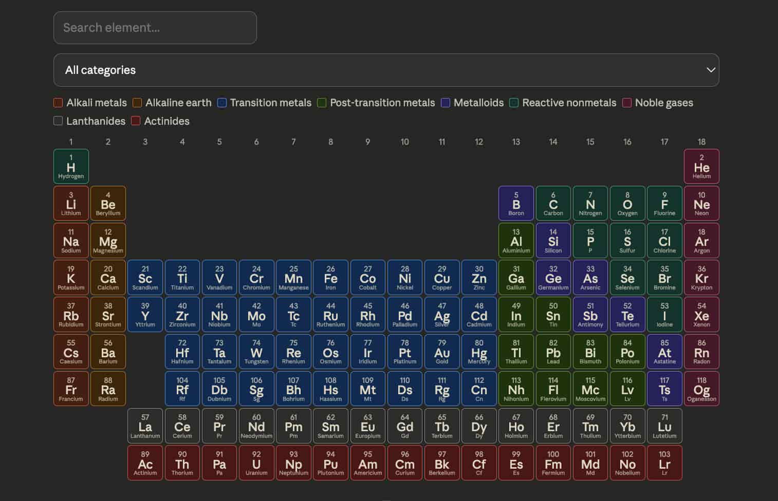
Task: Click the Search element input field
Action: [155, 28]
